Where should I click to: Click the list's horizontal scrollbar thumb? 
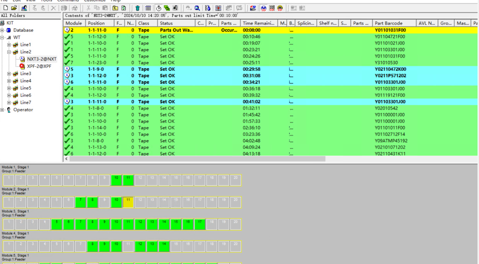coord(197,159)
